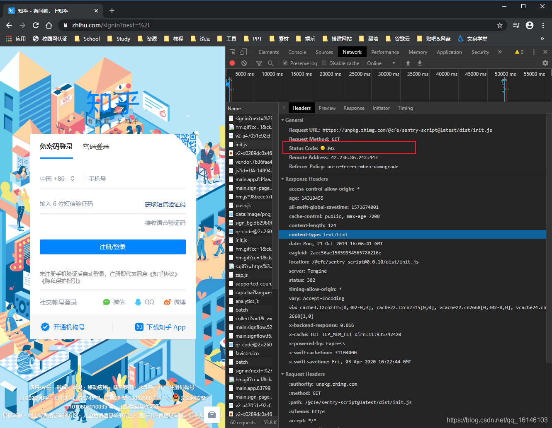The height and width of the screenshot is (428, 552).
Task: Close the DevTools panel
Action: [545, 52]
